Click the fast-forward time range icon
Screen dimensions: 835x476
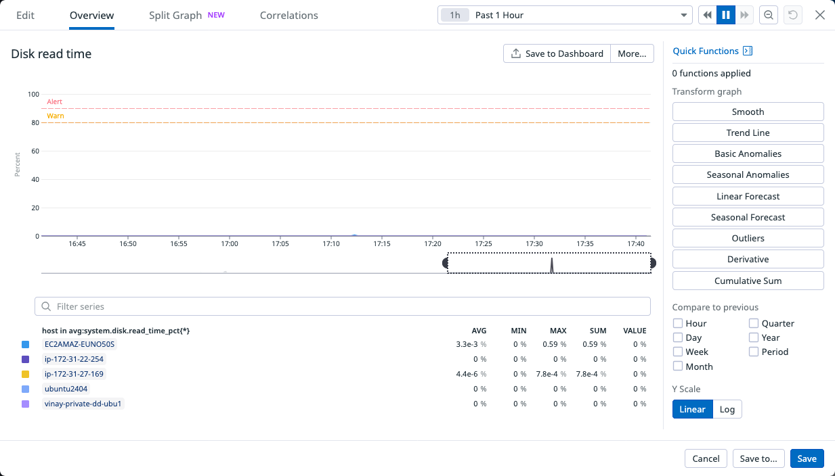pyautogui.click(x=744, y=15)
